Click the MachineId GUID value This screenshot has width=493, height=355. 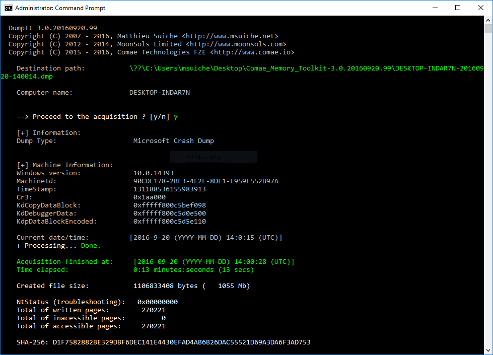[x=205, y=181]
